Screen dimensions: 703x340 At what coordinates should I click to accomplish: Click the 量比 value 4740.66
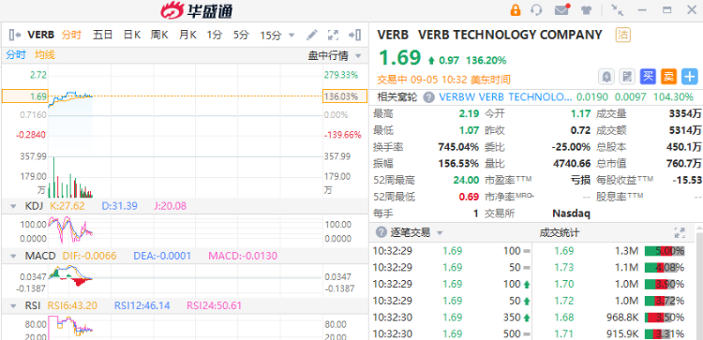[572, 164]
